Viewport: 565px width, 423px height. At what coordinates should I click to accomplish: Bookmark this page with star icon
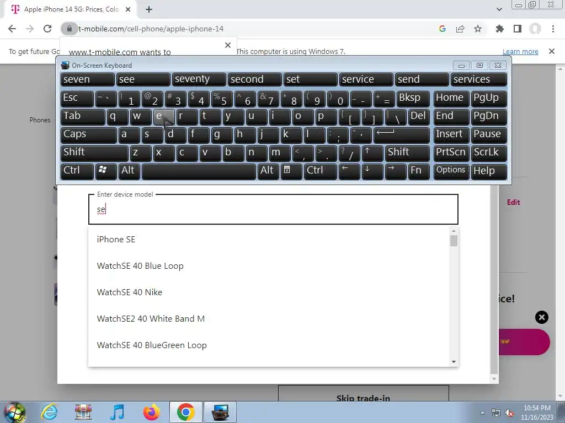(477, 29)
